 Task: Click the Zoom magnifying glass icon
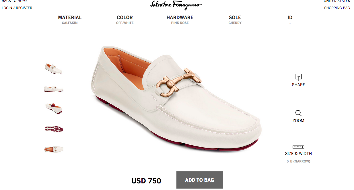click(x=298, y=113)
